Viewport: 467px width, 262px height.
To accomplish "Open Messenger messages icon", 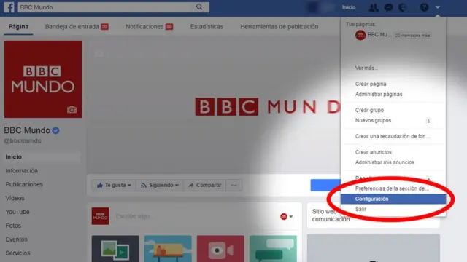I will click(388, 7).
